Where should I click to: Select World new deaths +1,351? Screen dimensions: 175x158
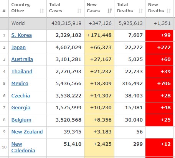click(x=162, y=23)
